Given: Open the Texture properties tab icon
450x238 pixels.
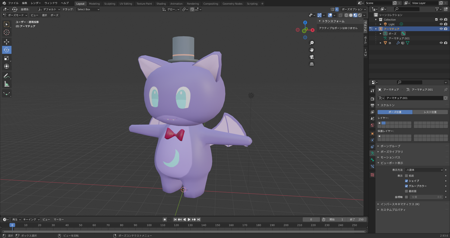Looking at the screenshot, I should click(372, 175).
